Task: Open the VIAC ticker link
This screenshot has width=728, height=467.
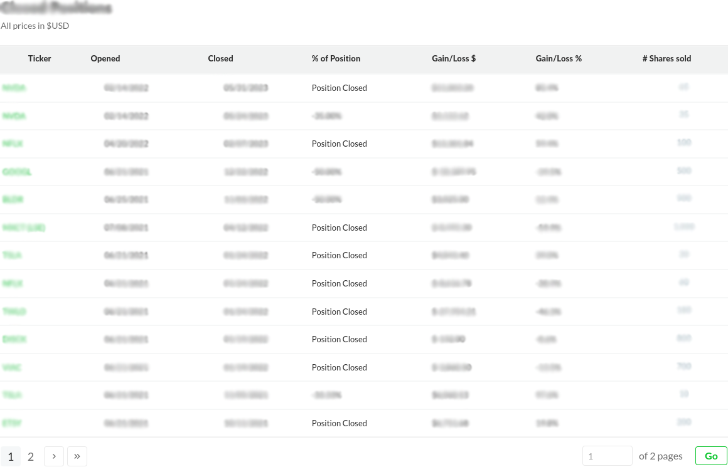Action: point(12,367)
